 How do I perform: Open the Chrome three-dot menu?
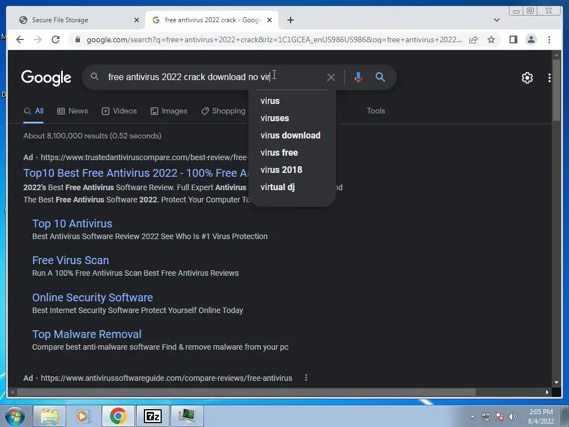coord(549,39)
